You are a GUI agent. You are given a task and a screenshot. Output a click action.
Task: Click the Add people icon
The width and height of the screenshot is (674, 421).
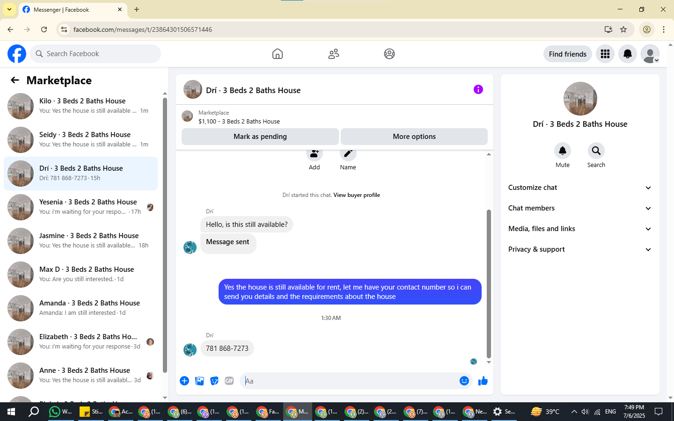click(315, 154)
